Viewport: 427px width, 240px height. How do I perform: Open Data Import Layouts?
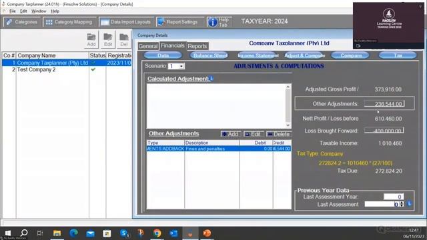coord(126,22)
